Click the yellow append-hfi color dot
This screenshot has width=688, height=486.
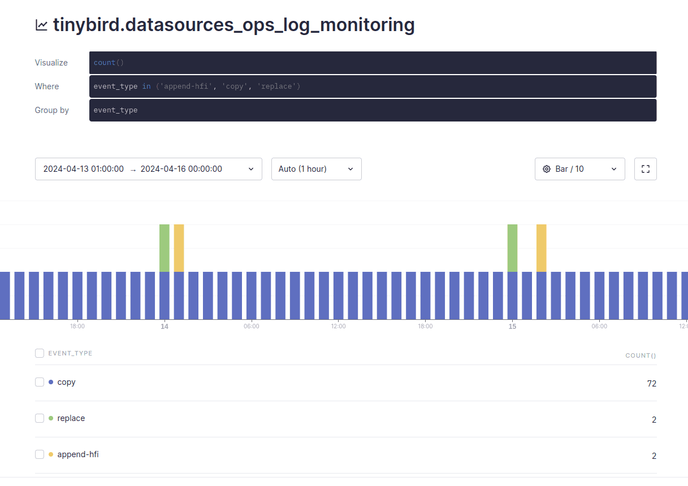click(51, 454)
